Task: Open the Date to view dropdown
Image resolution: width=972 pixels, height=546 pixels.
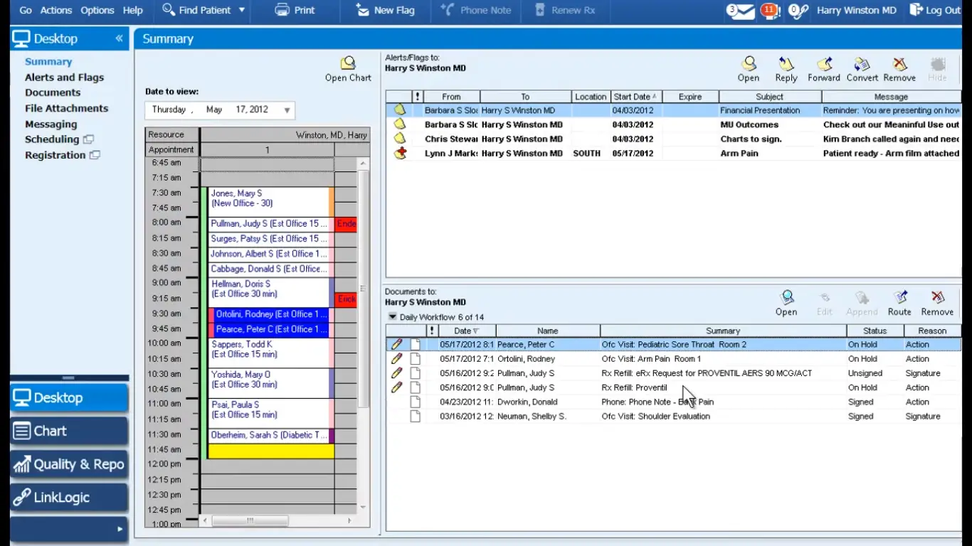Action: pos(287,110)
